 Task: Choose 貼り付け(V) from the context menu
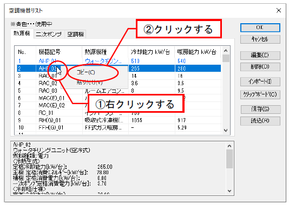[x=89, y=83]
